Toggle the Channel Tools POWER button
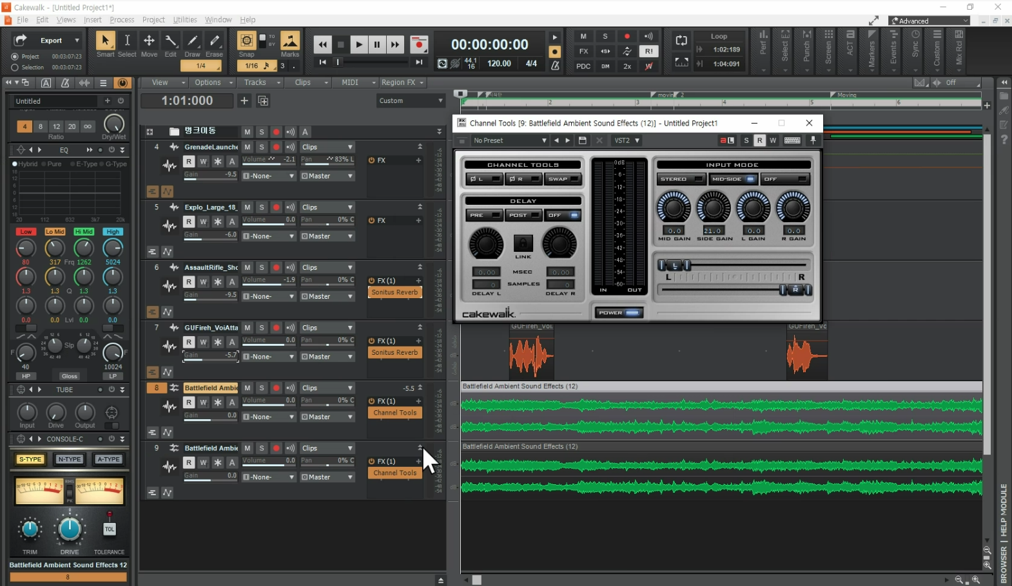The image size is (1012, 586). [619, 313]
